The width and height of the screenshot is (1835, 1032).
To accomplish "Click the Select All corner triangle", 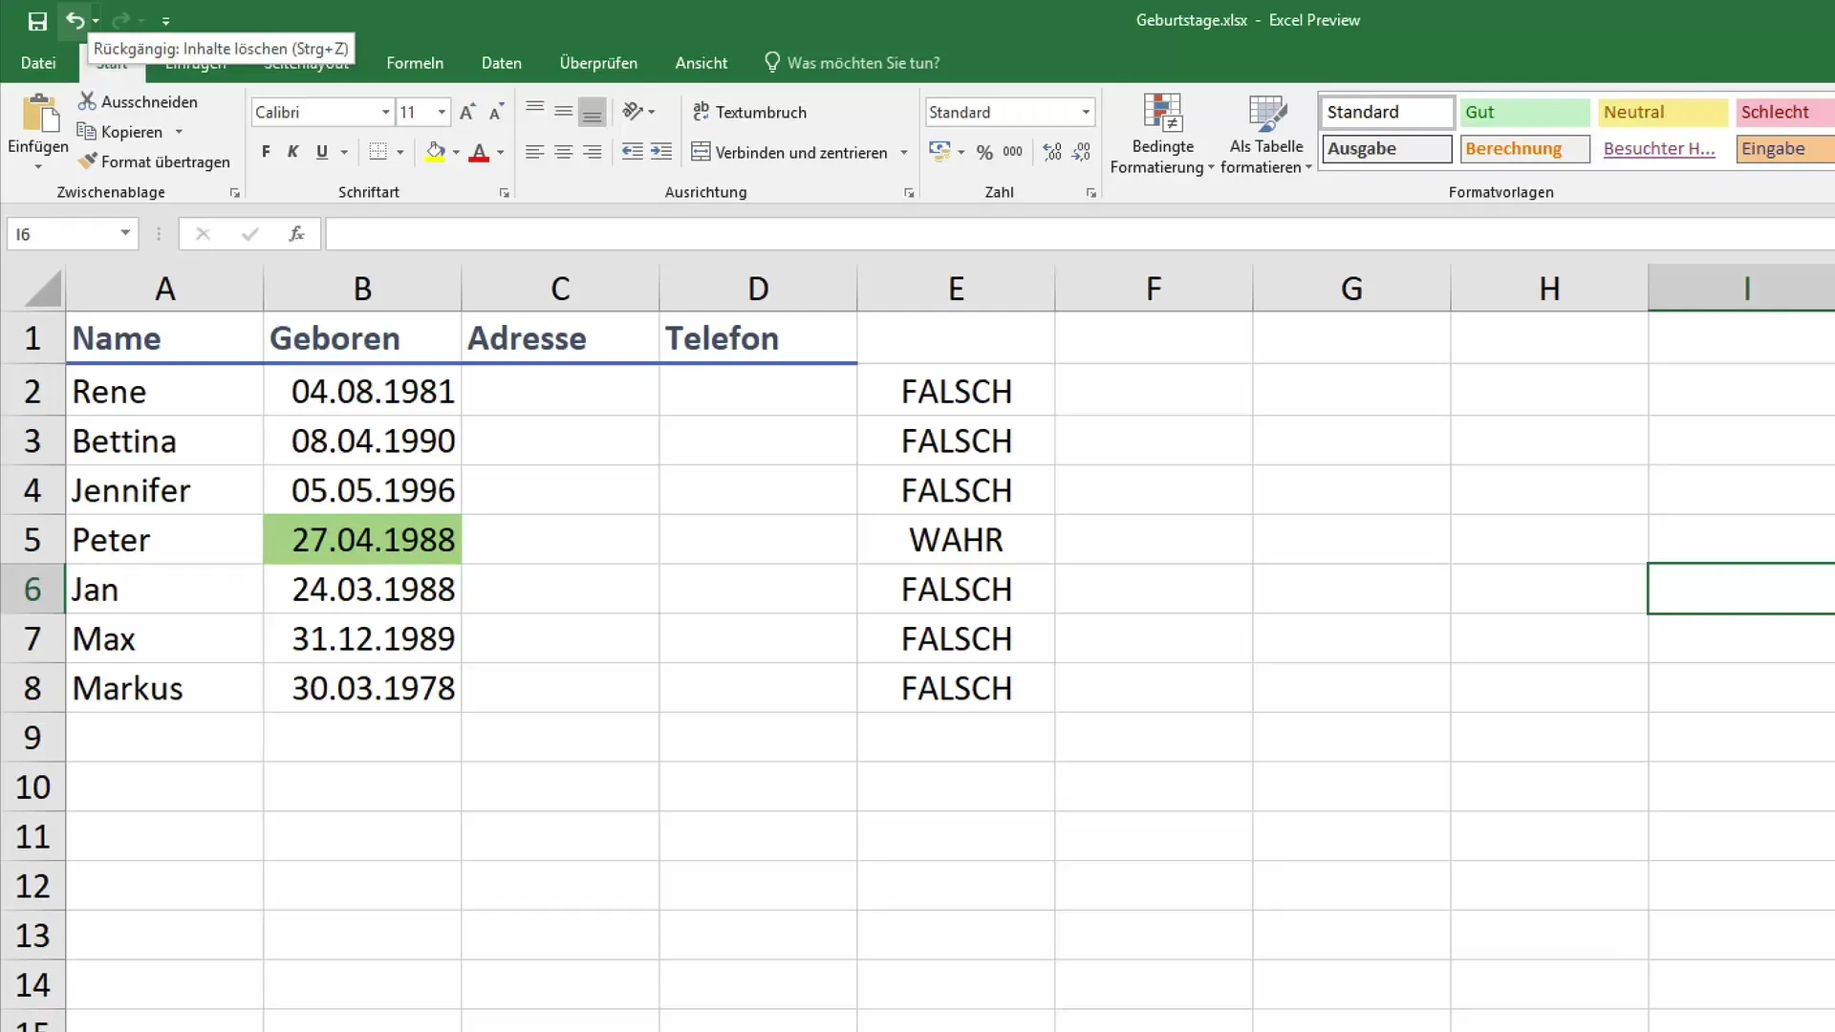I will (41, 288).
